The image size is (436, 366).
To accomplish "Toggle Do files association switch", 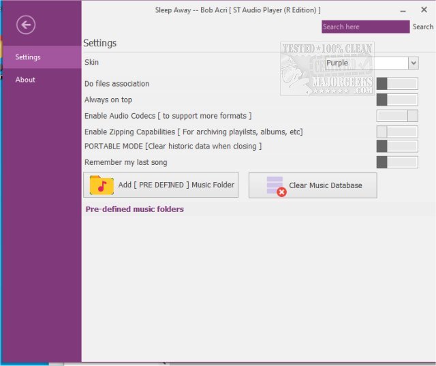I will pyautogui.click(x=397, y=84).
